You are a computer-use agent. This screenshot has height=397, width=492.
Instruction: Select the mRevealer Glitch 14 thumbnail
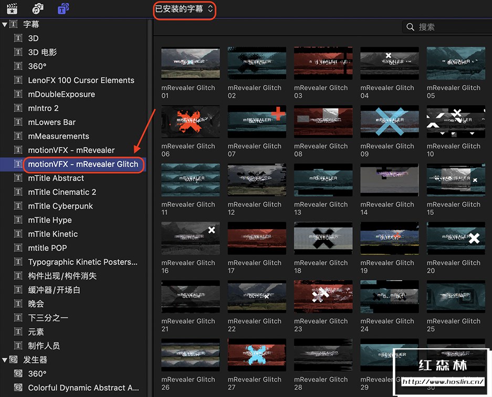[390, 180]
